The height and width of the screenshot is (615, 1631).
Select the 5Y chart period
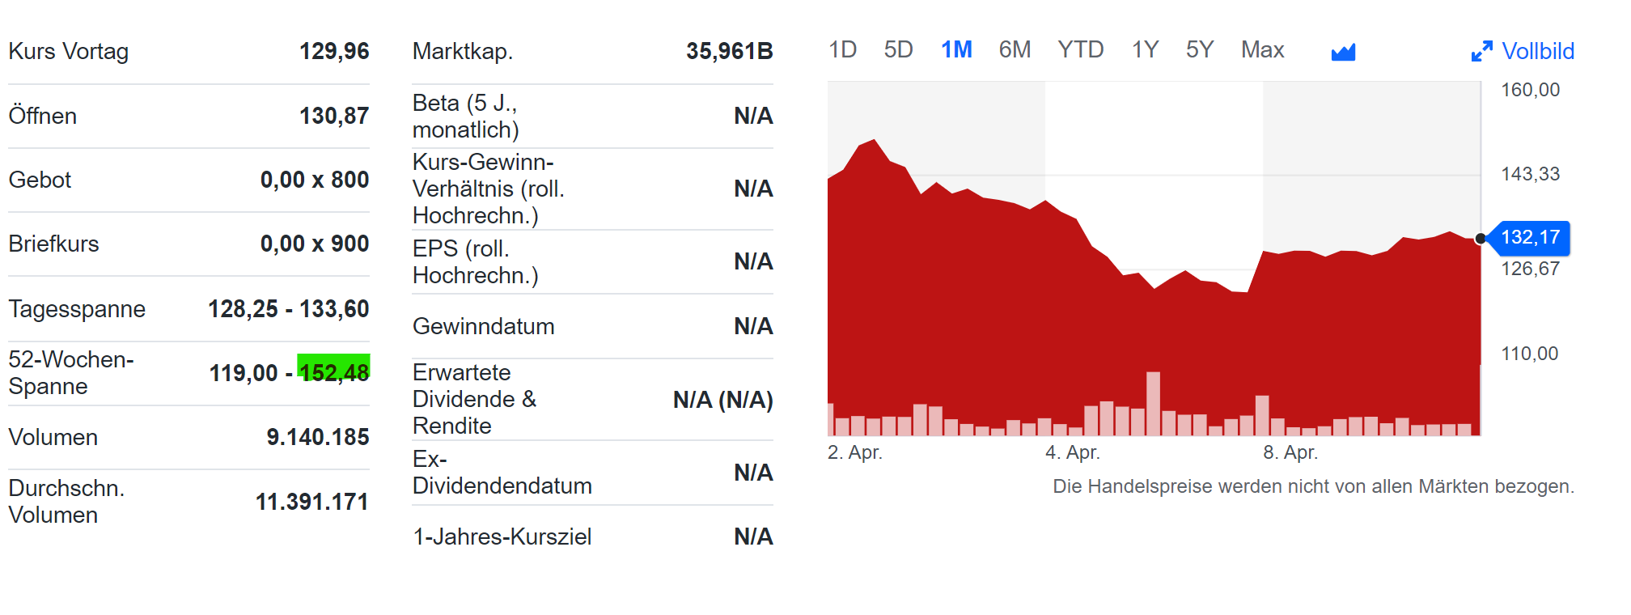pyautogui.click(x=1198, y=49)
